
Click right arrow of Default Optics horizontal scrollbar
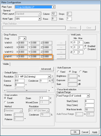click(x=49, y=91)
